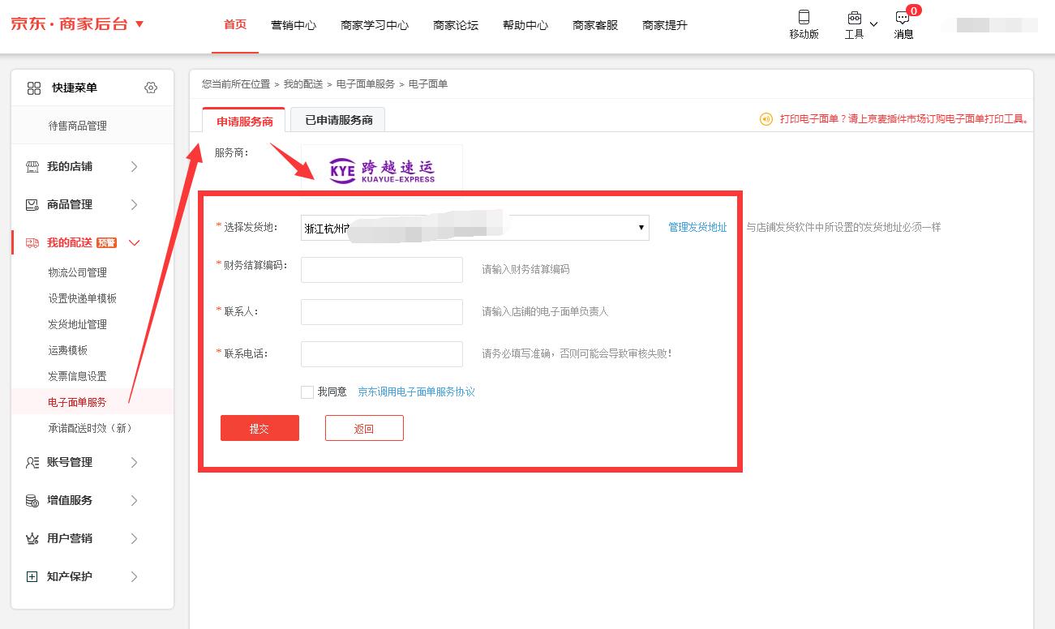
Task: Expand the 我的店铺 menu chevron
Action: tap(134, 166)
